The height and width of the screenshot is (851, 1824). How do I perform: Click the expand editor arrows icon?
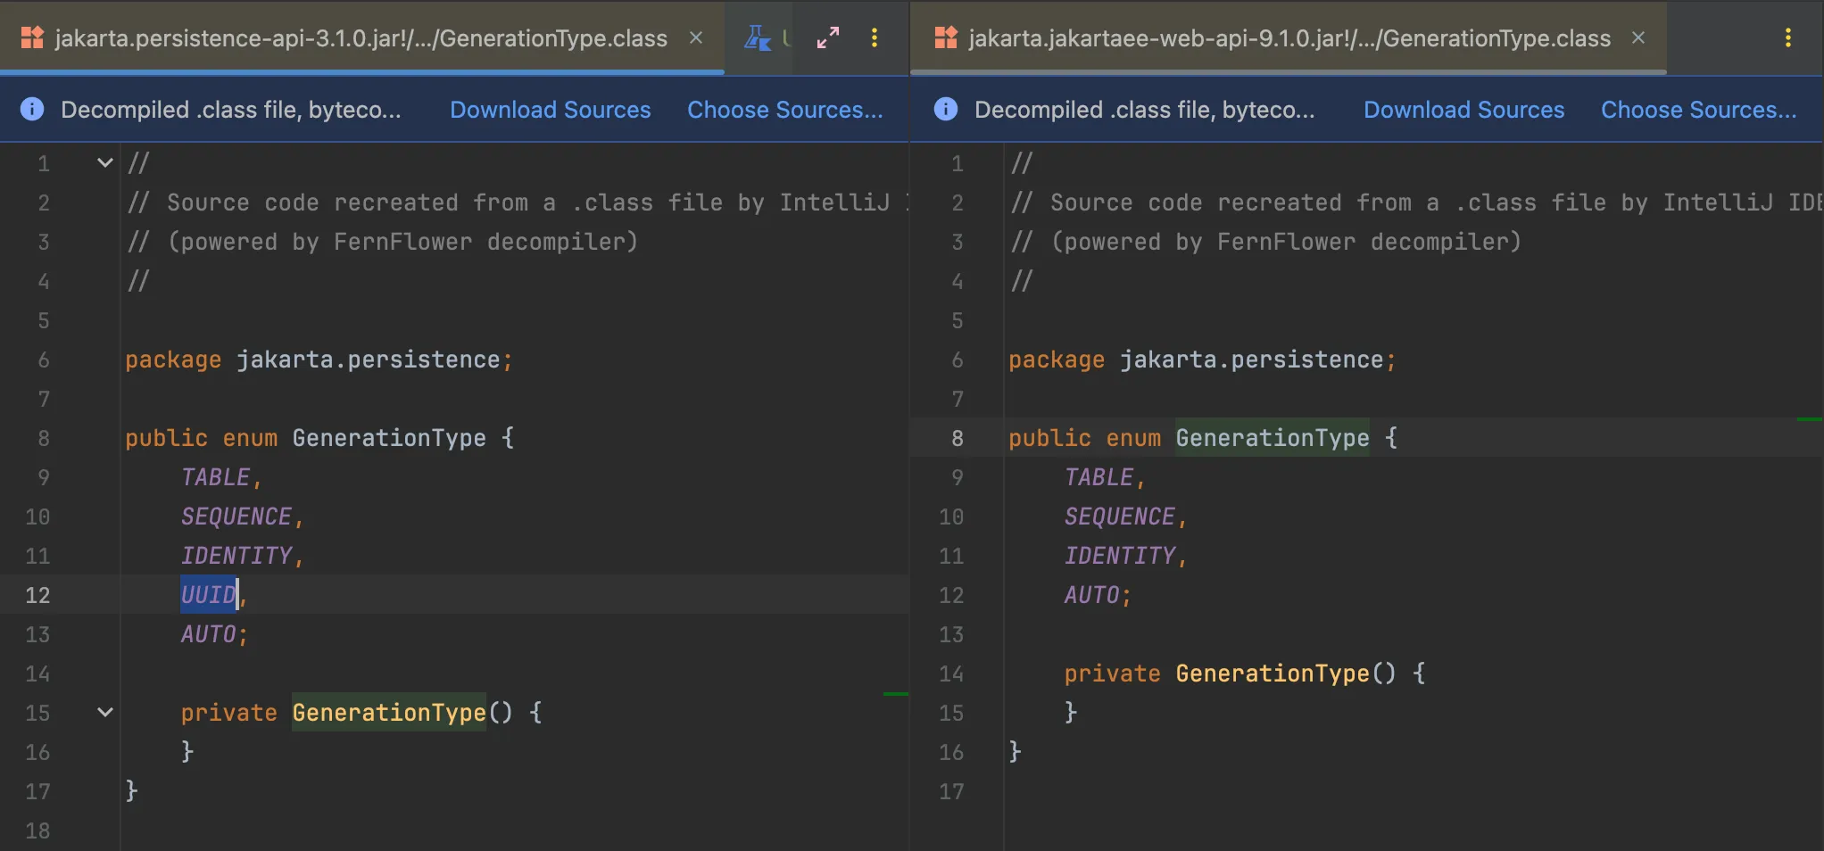(x=827, y=37)
